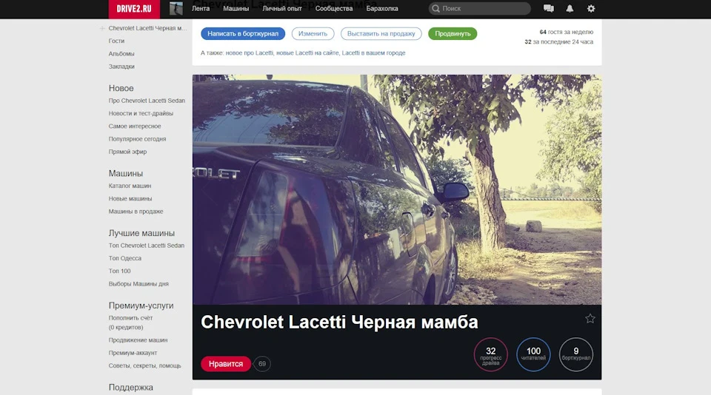Viewport: 711px width, 395px height.
Task: Click the Chevrolet Lacetti Черная мамба title
Action: point(339,322)
